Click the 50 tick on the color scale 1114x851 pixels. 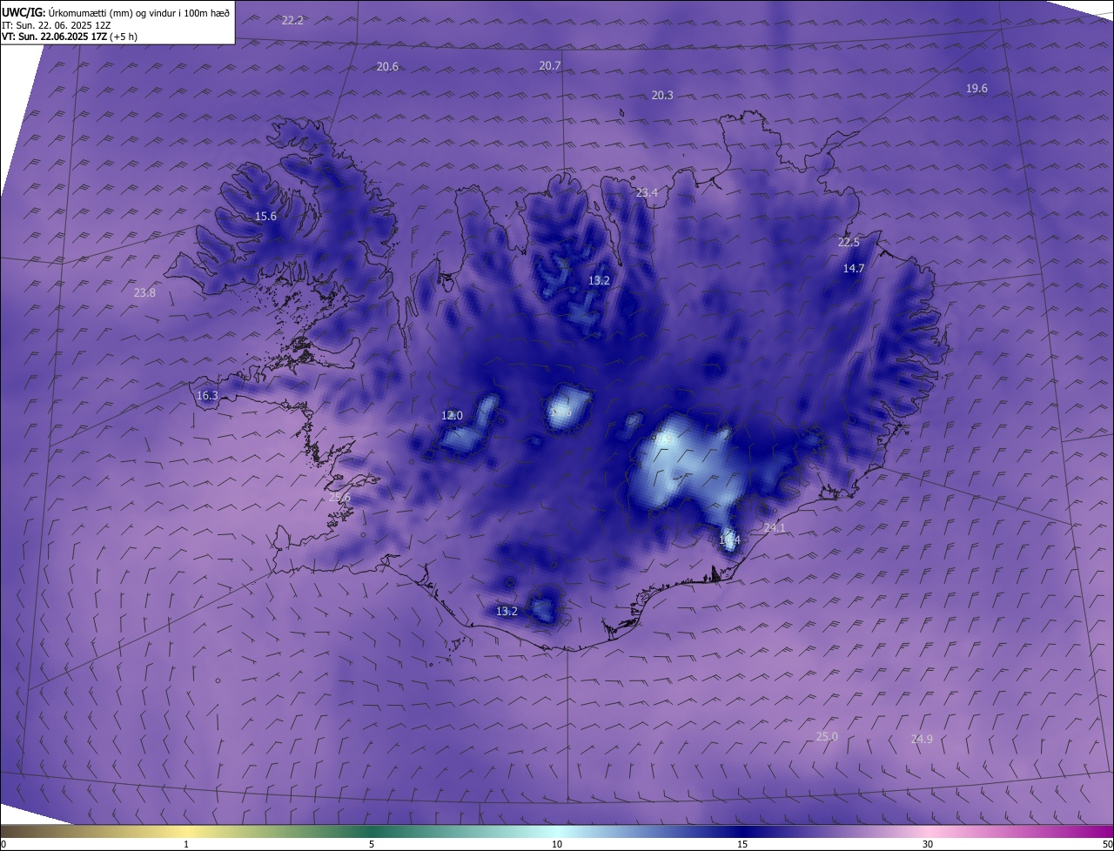(x=1107, y=844)
